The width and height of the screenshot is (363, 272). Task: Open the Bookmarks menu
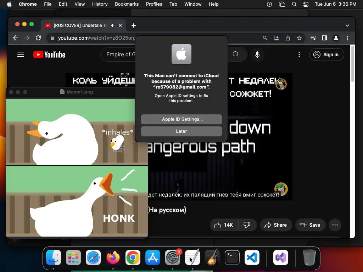tap(127, 4)
